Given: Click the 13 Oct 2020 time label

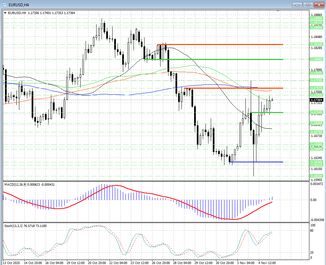Looking at the screenshot, I should [11, 263].
